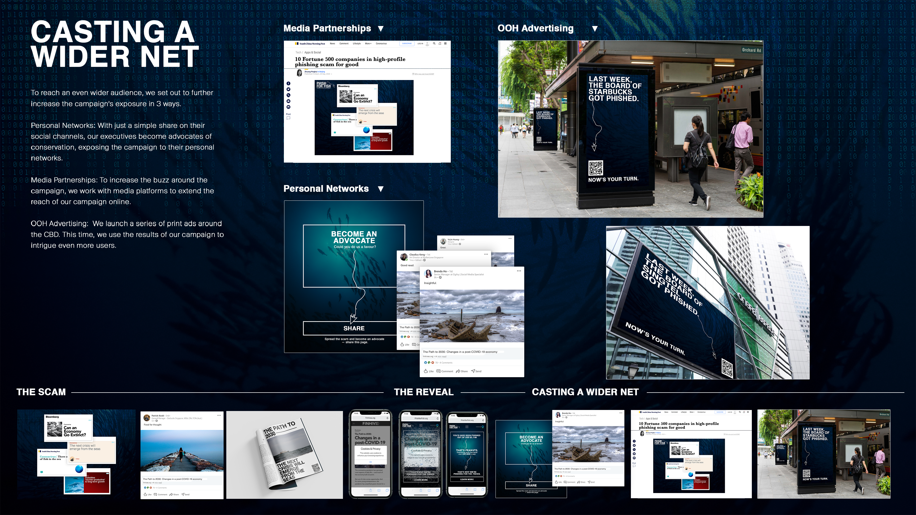
Task: Click profile avatar beside LOG IN in large SCMP article
Action: (x=427, y=44)
